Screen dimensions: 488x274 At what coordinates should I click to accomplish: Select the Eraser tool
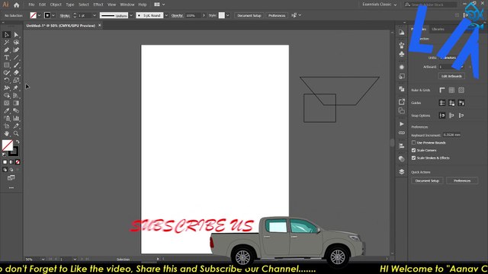pos(16,73)
